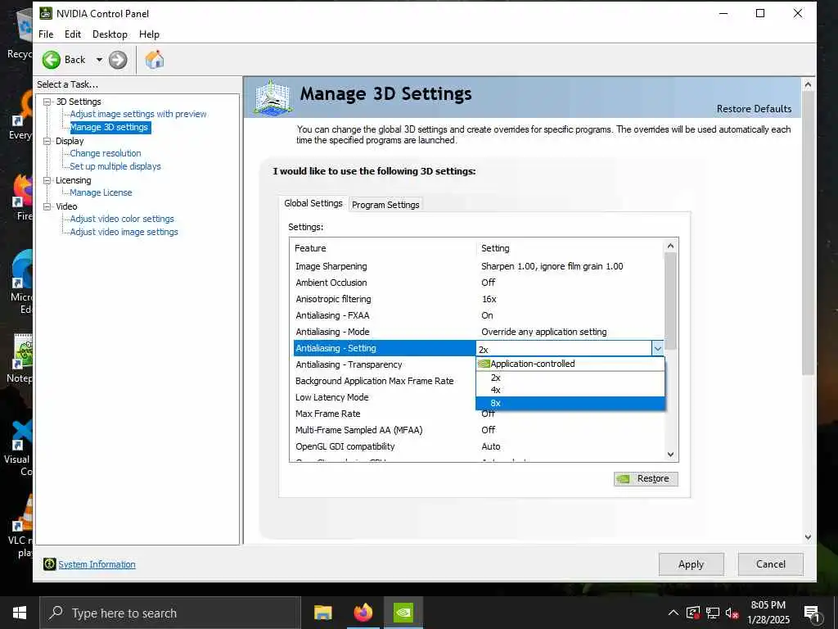Open the Back history dropdown arrow

99,60
